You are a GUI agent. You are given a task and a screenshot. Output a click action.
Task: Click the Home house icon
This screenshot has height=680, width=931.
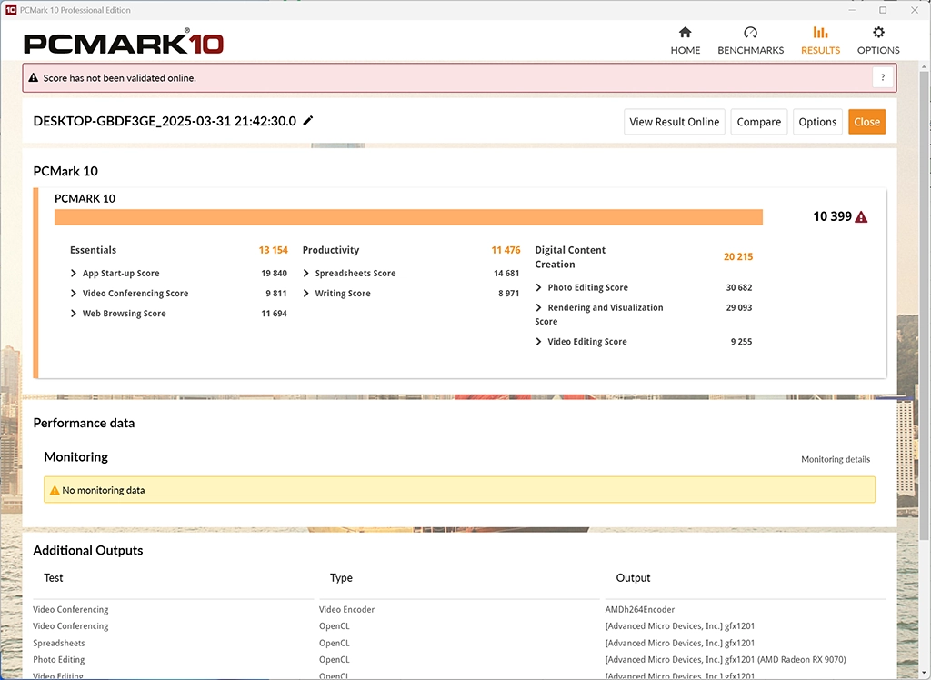[686, 32]
